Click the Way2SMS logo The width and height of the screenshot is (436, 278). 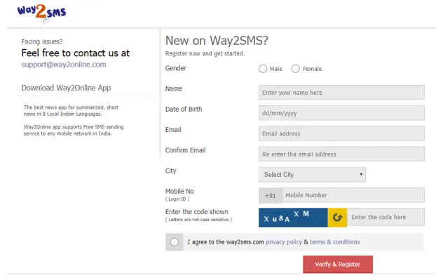41,13
